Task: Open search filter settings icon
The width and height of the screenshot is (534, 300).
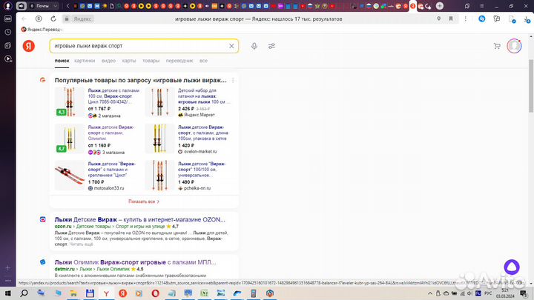Action: [x=271, y=46]
